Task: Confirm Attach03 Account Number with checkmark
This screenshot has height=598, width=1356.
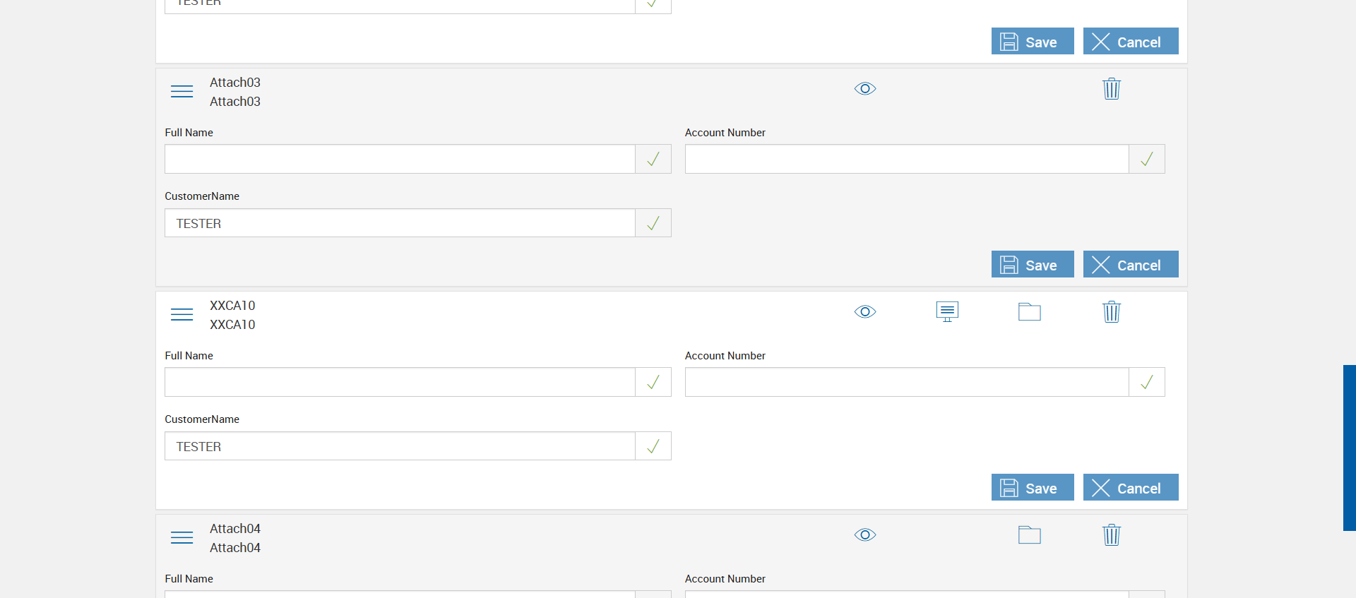Action: tap(1147, 160)
